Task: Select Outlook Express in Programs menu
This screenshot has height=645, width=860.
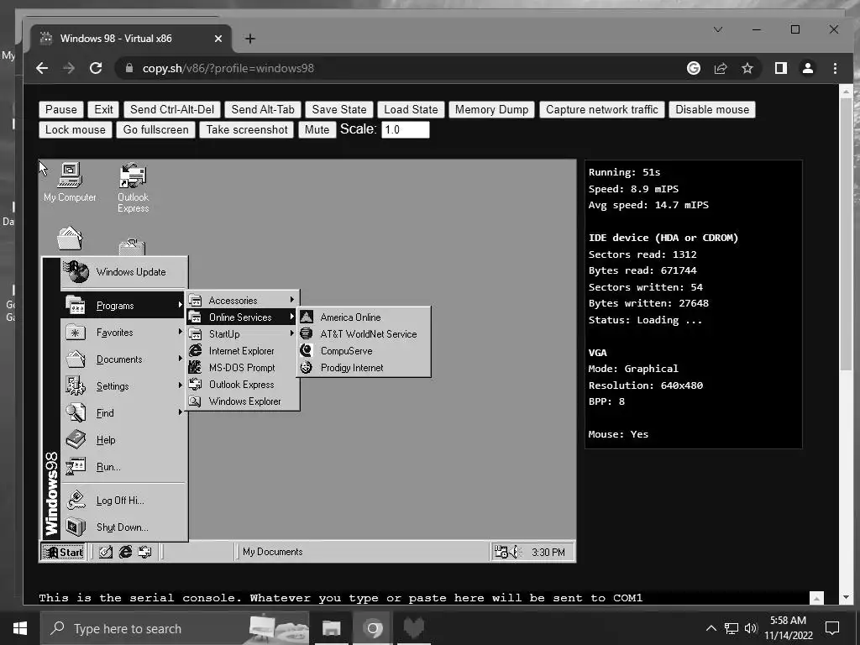Action: tap(243, 385)
